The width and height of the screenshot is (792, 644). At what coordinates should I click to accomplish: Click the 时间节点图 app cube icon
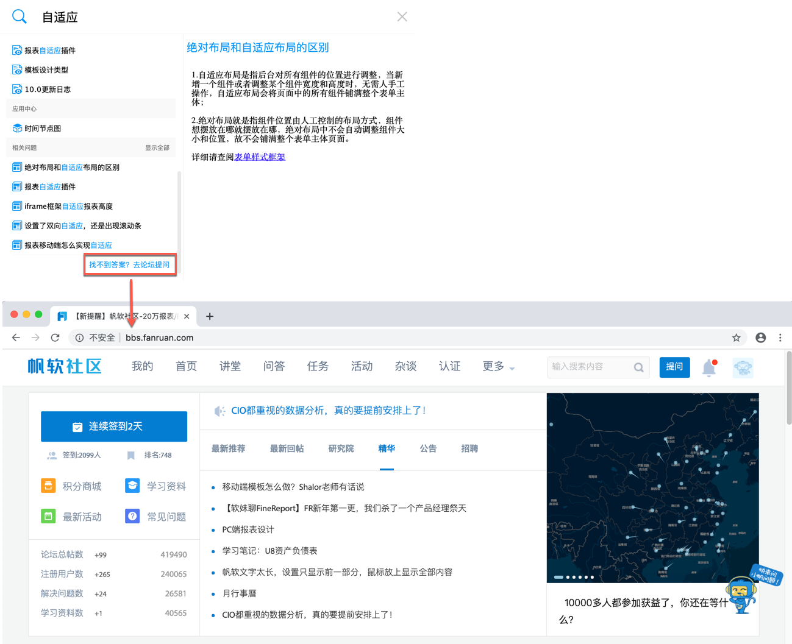point(17,129)
